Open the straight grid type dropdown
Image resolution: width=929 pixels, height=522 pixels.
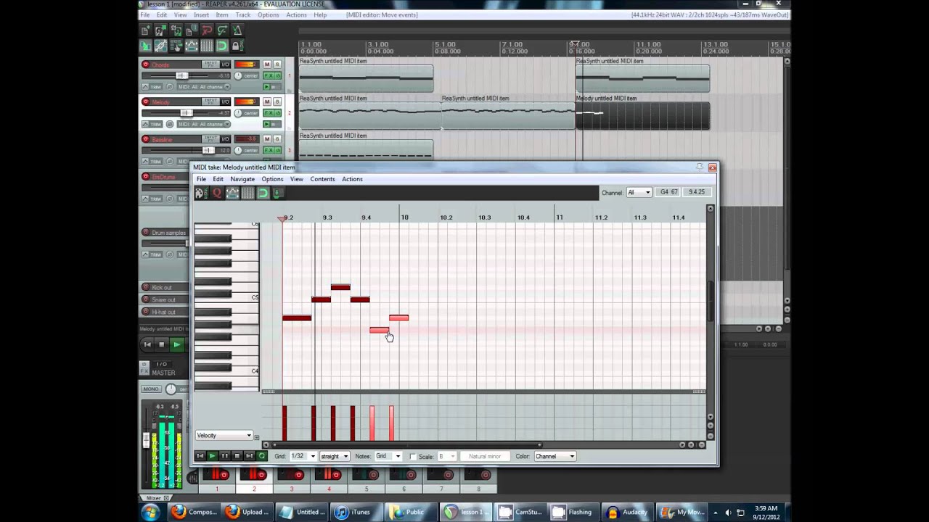point(335,456)
